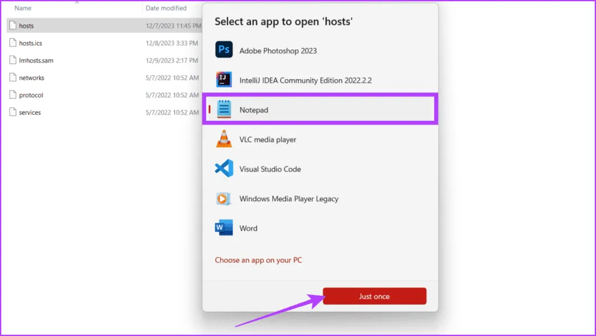The image size is (596, 336).
Task: Sort by Date modified column header
Action: [x=166, y=8]
